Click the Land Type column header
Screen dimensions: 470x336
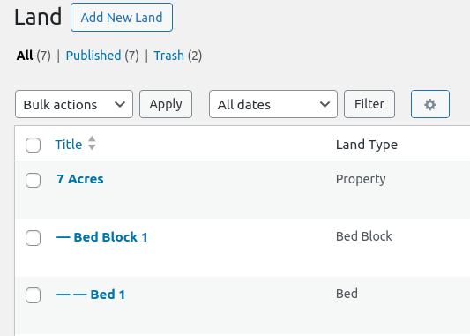(367, 145)
